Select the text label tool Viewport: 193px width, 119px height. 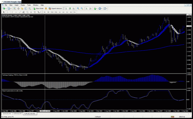[x=35, y=12]
